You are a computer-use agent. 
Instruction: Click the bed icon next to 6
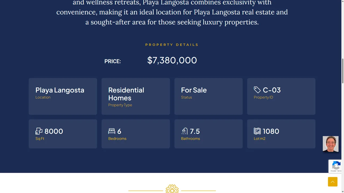[x=112, y=131]
